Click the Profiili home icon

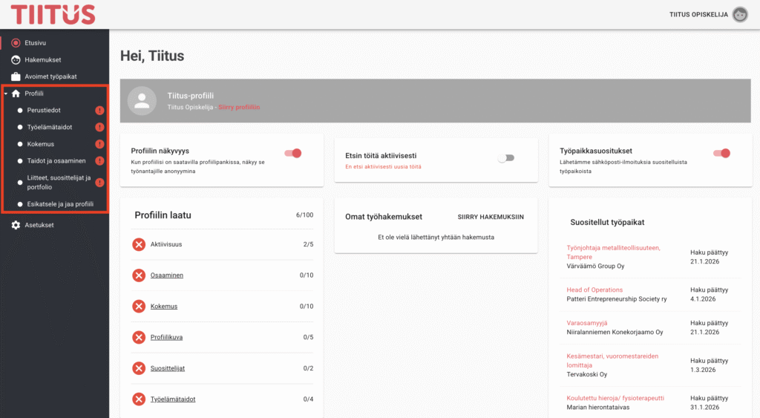pyautogui.click(x=16, y=93)
